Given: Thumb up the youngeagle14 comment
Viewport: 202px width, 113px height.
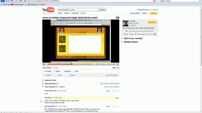Looking at the screenshot, I should [117, 106].
